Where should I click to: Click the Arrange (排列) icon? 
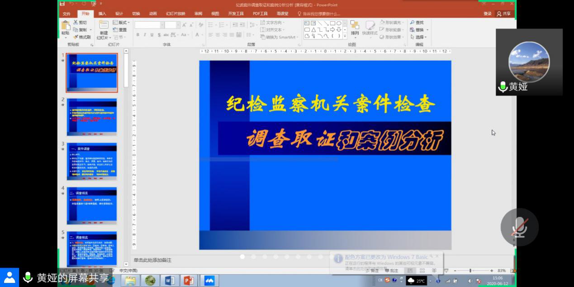(355, 25)
